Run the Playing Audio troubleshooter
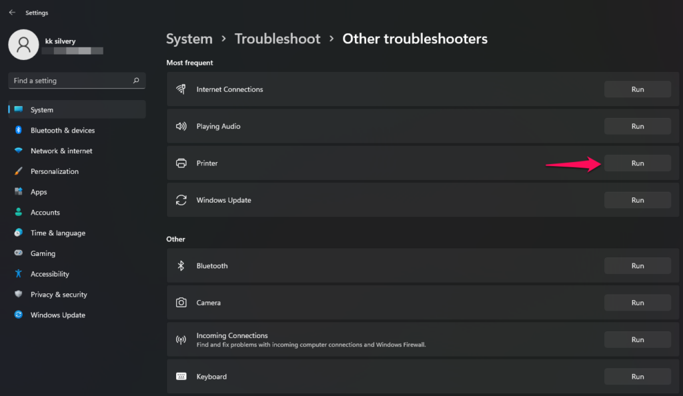The image size is (683, 396). [x=637, y=126]
